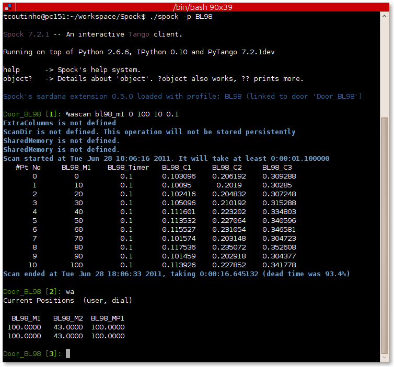Click the 'BL98_Timer' column header
The image size is (394, 367).
pyautogui.click(x=128, y=168)
